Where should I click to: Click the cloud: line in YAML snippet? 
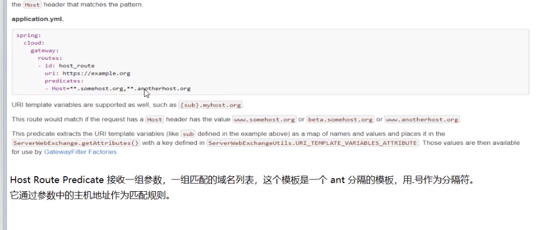pyautogui.click(x=34, y=43)
